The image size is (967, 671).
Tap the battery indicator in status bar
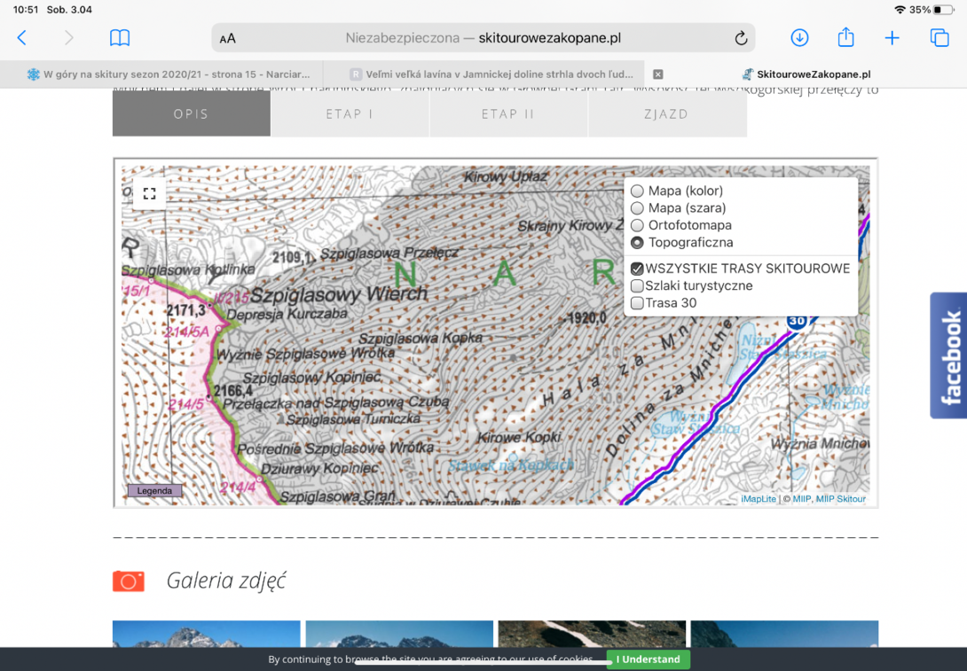(x=944, y=10)
